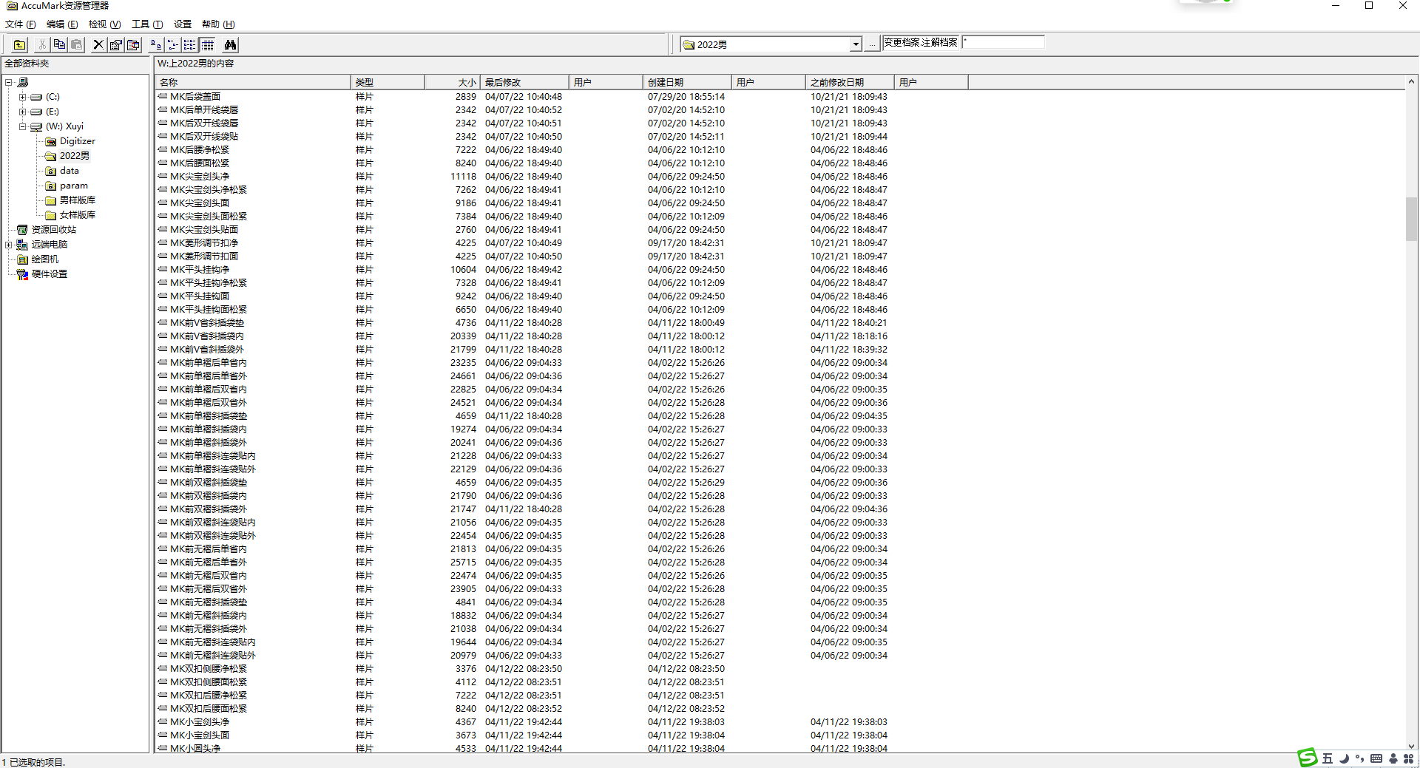Screen dimensions: 1420x768
Task: Click the Copy toolbar icon
Action: pos(59,45)
